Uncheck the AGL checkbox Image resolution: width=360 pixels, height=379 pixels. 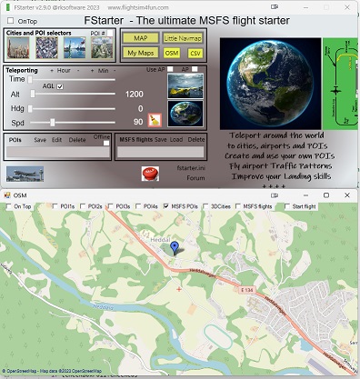point(60,86)
